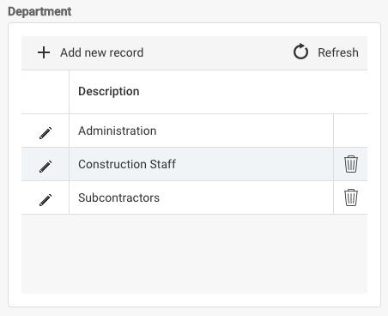
Task: Sort by the Description column header
Action: [x=109, y=92]
